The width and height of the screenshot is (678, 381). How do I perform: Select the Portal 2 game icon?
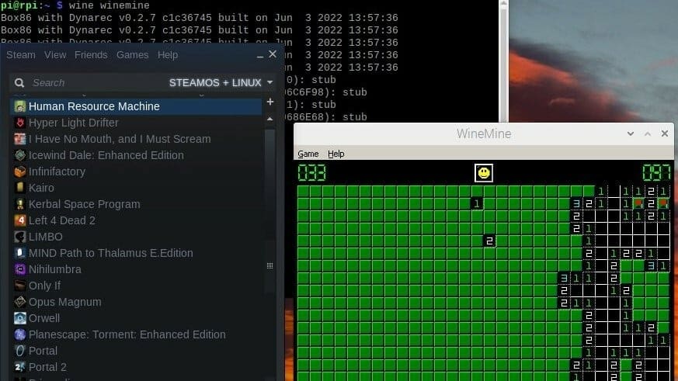[x=20, y=367]
